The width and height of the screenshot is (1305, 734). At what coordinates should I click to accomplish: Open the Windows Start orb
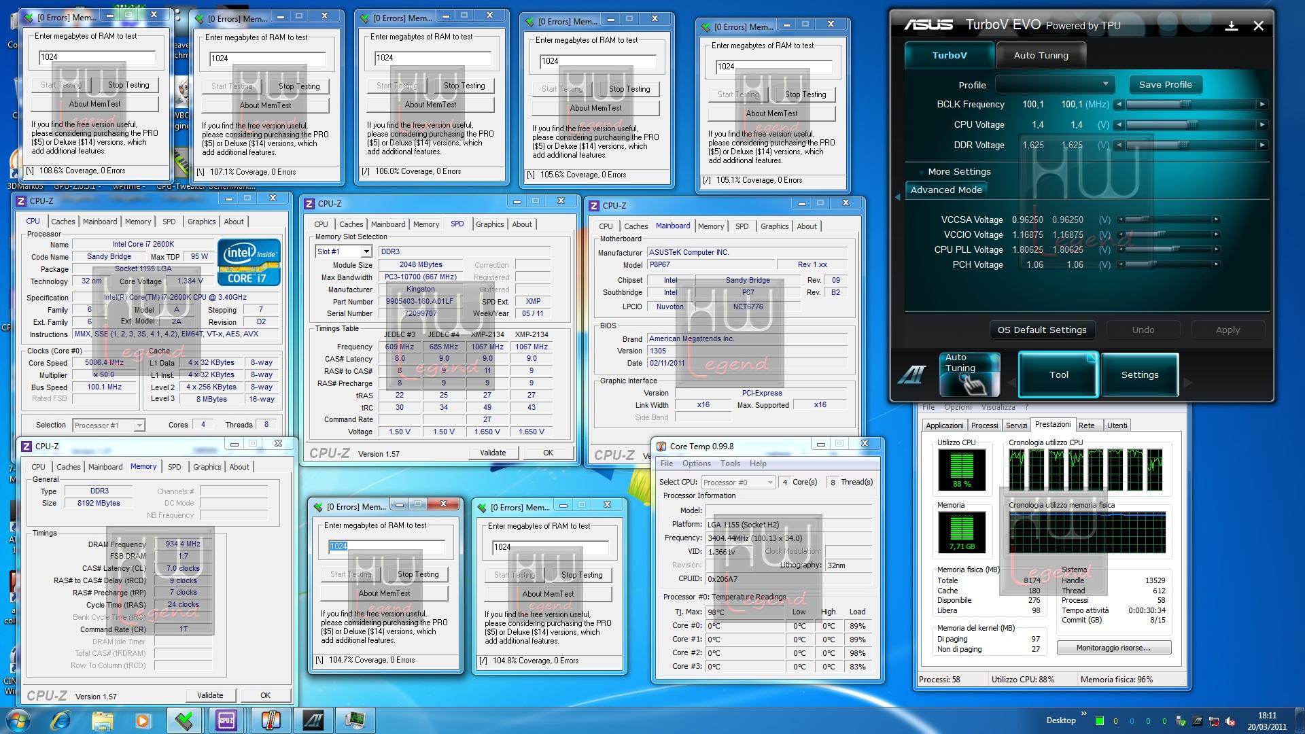(x=18, y=720)
